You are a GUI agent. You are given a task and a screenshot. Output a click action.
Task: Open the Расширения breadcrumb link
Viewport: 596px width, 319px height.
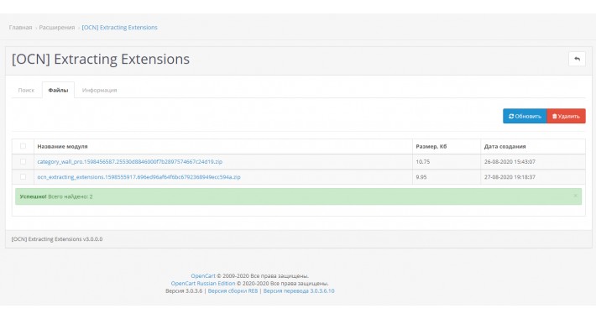[57, 28]
